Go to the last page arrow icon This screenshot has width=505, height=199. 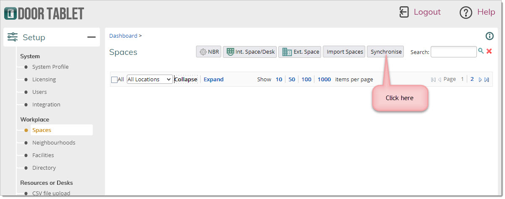487,80
